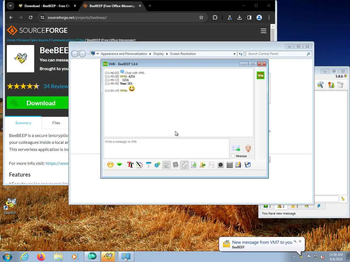Screen dimensions: 350x262
Task: Click the Chrome three-dot menu
Action: pos(269,17)
